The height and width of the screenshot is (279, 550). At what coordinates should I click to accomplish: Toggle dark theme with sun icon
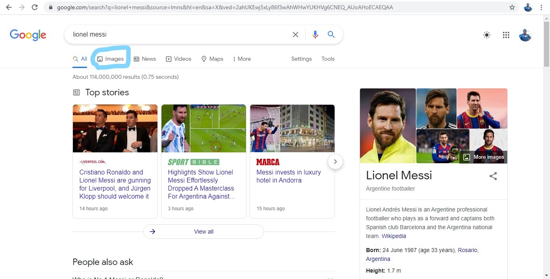[487, 35]
